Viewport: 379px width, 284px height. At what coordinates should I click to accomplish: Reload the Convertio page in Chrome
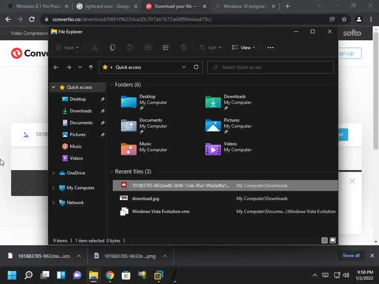32,19
